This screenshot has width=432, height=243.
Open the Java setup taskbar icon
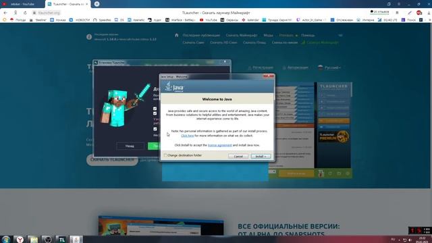point(76,240)
